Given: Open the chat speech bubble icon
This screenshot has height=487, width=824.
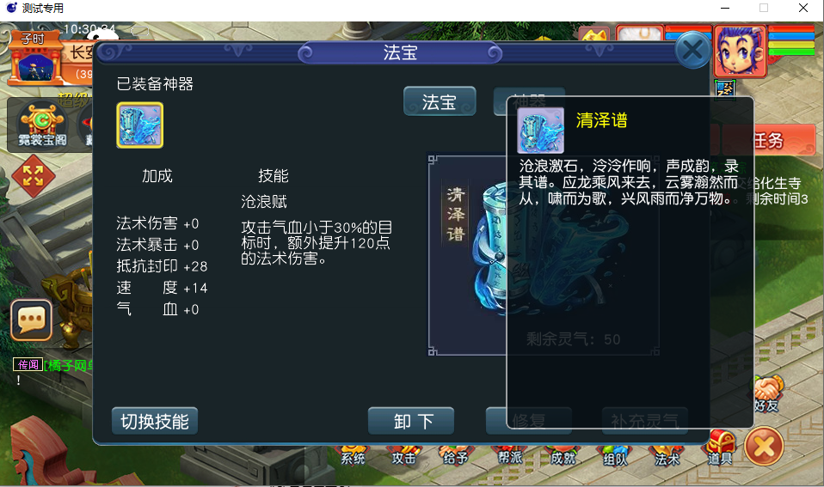Looking at the screenshot, I should 32,320.
